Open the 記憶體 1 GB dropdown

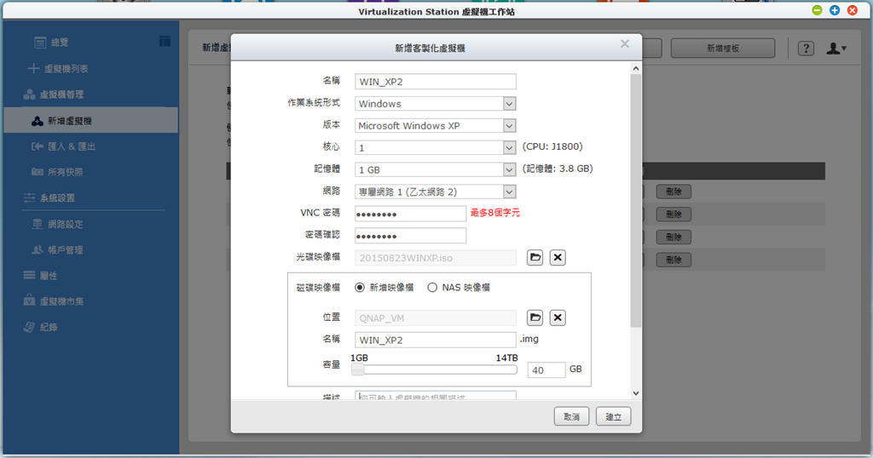pyautogui.click(x=436, y=169)
